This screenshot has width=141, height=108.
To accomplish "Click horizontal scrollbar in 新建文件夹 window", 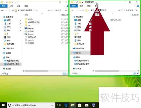I will point(107,71).
